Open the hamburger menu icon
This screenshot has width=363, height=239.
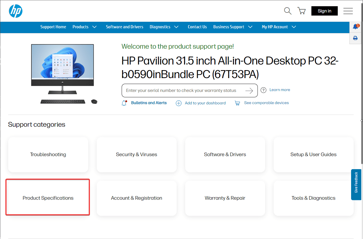348,11
